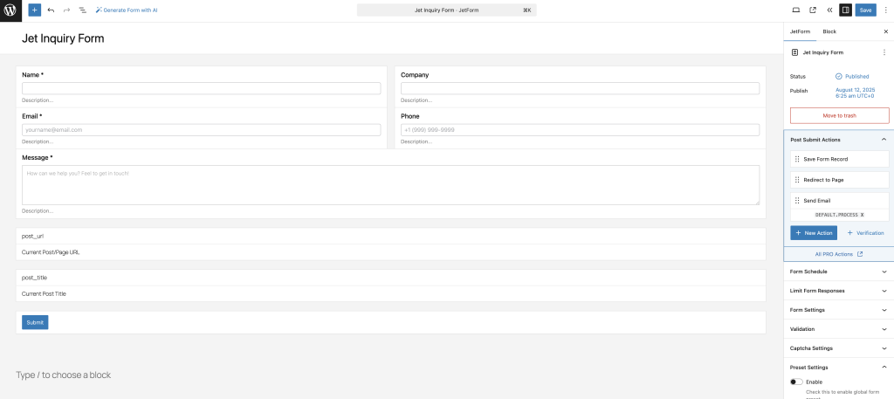Enable the Preset Settings toggle

796,382
